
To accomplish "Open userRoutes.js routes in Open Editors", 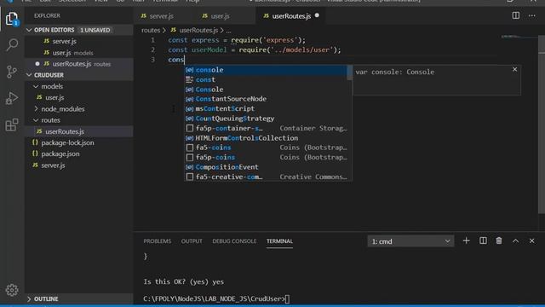I will click(x=79, y=64).
